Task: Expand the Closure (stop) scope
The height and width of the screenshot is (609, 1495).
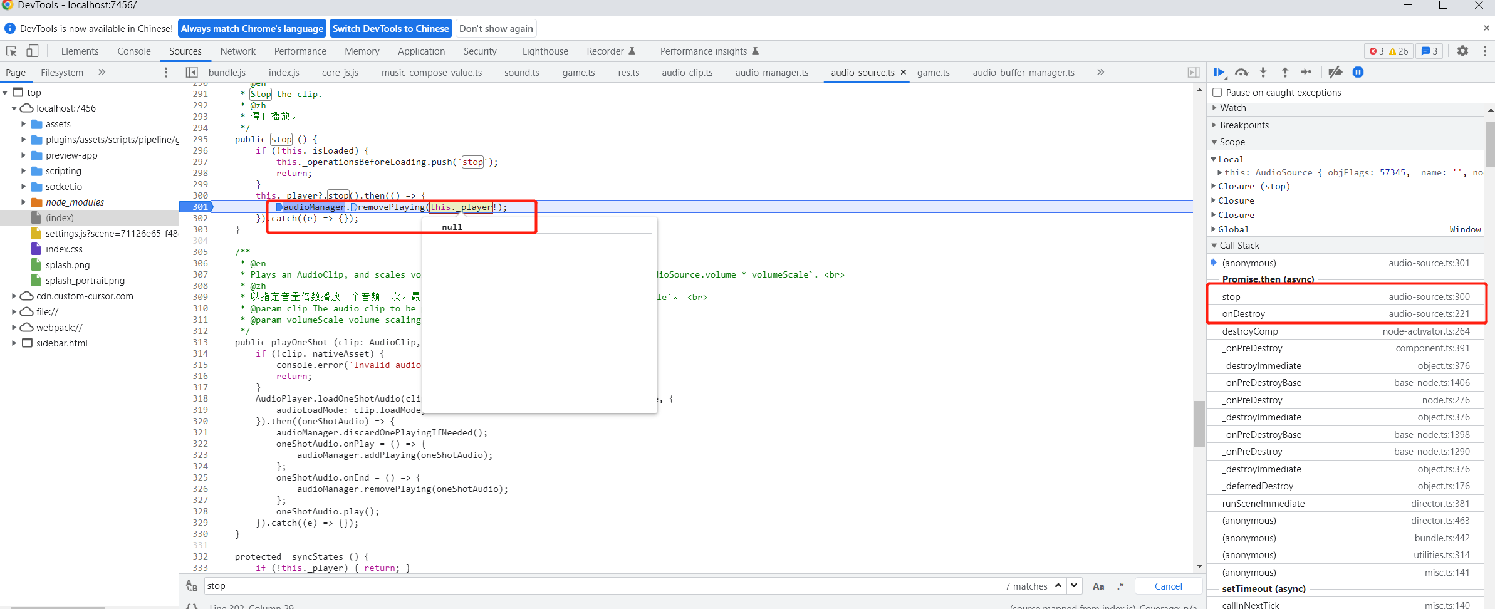Action: click(x=1216, y=186)
